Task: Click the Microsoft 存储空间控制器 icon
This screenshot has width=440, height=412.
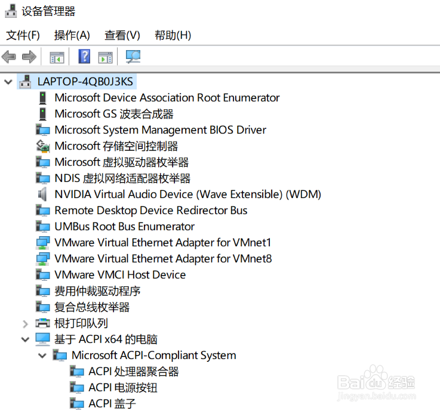Action: tap(43, 146)
